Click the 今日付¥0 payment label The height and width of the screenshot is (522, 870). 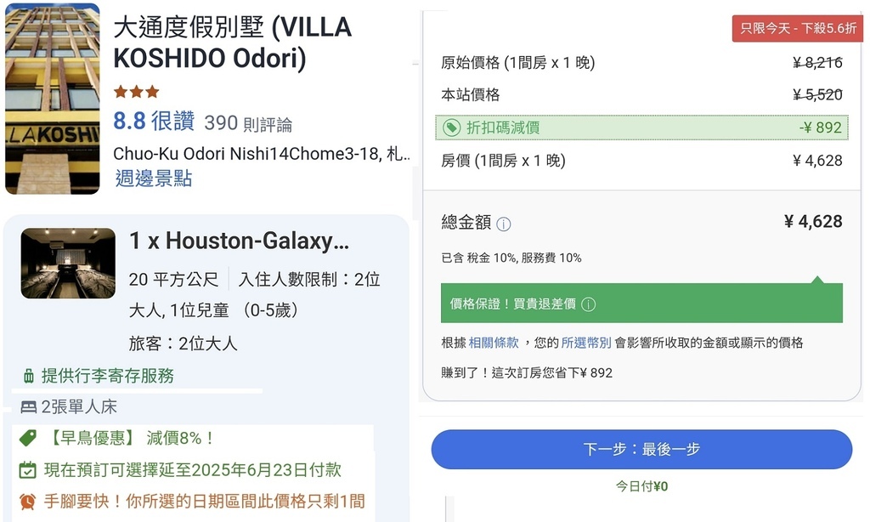click(642, 484)
